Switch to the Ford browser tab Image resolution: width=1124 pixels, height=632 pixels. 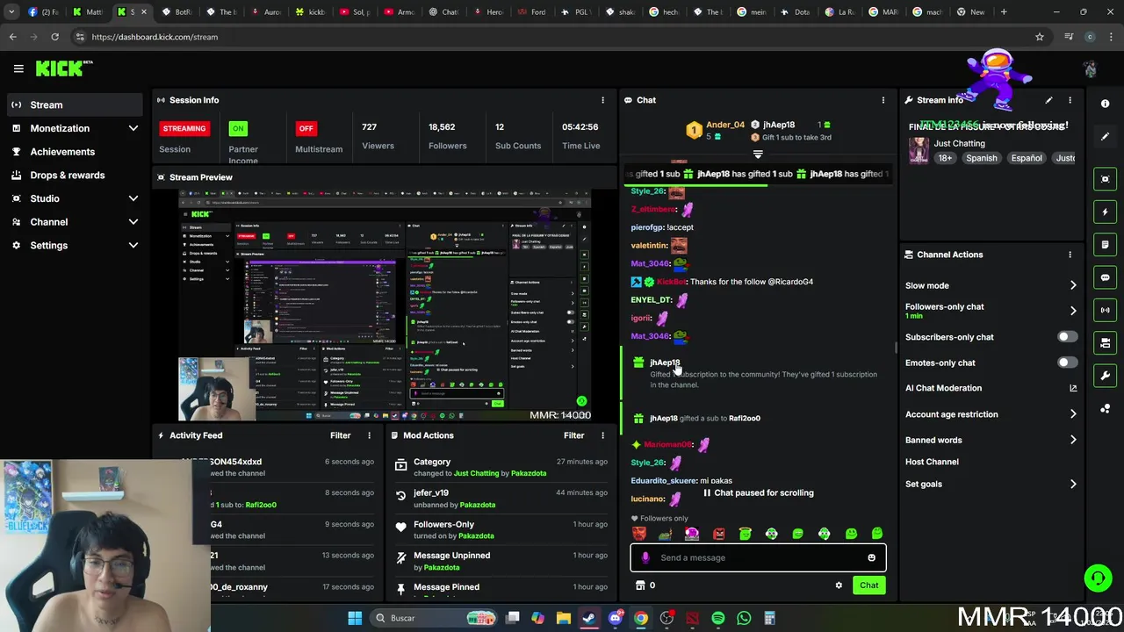pos(532,12)
